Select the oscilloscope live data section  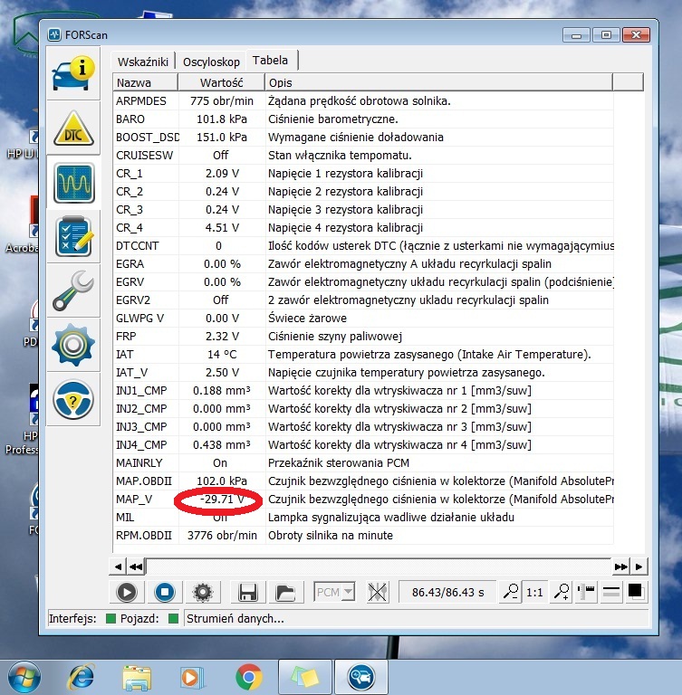(x=73, y=184)
